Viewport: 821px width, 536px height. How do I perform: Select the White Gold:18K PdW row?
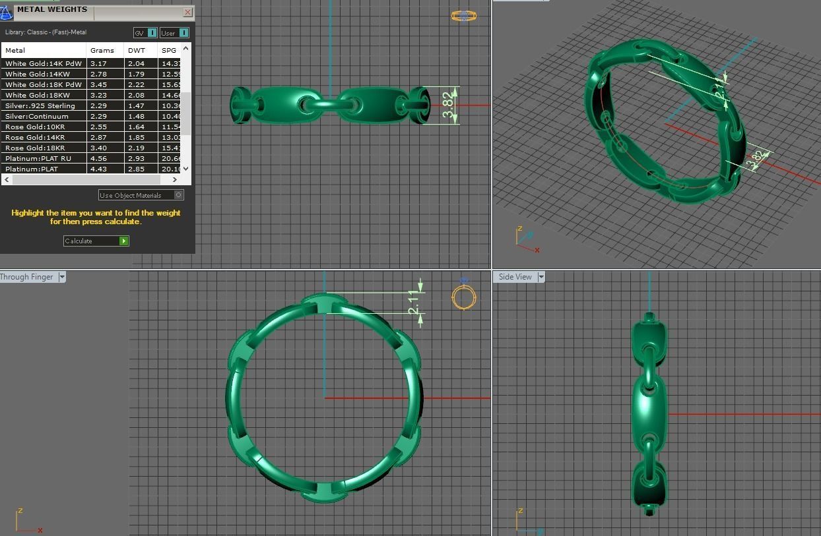92,84
